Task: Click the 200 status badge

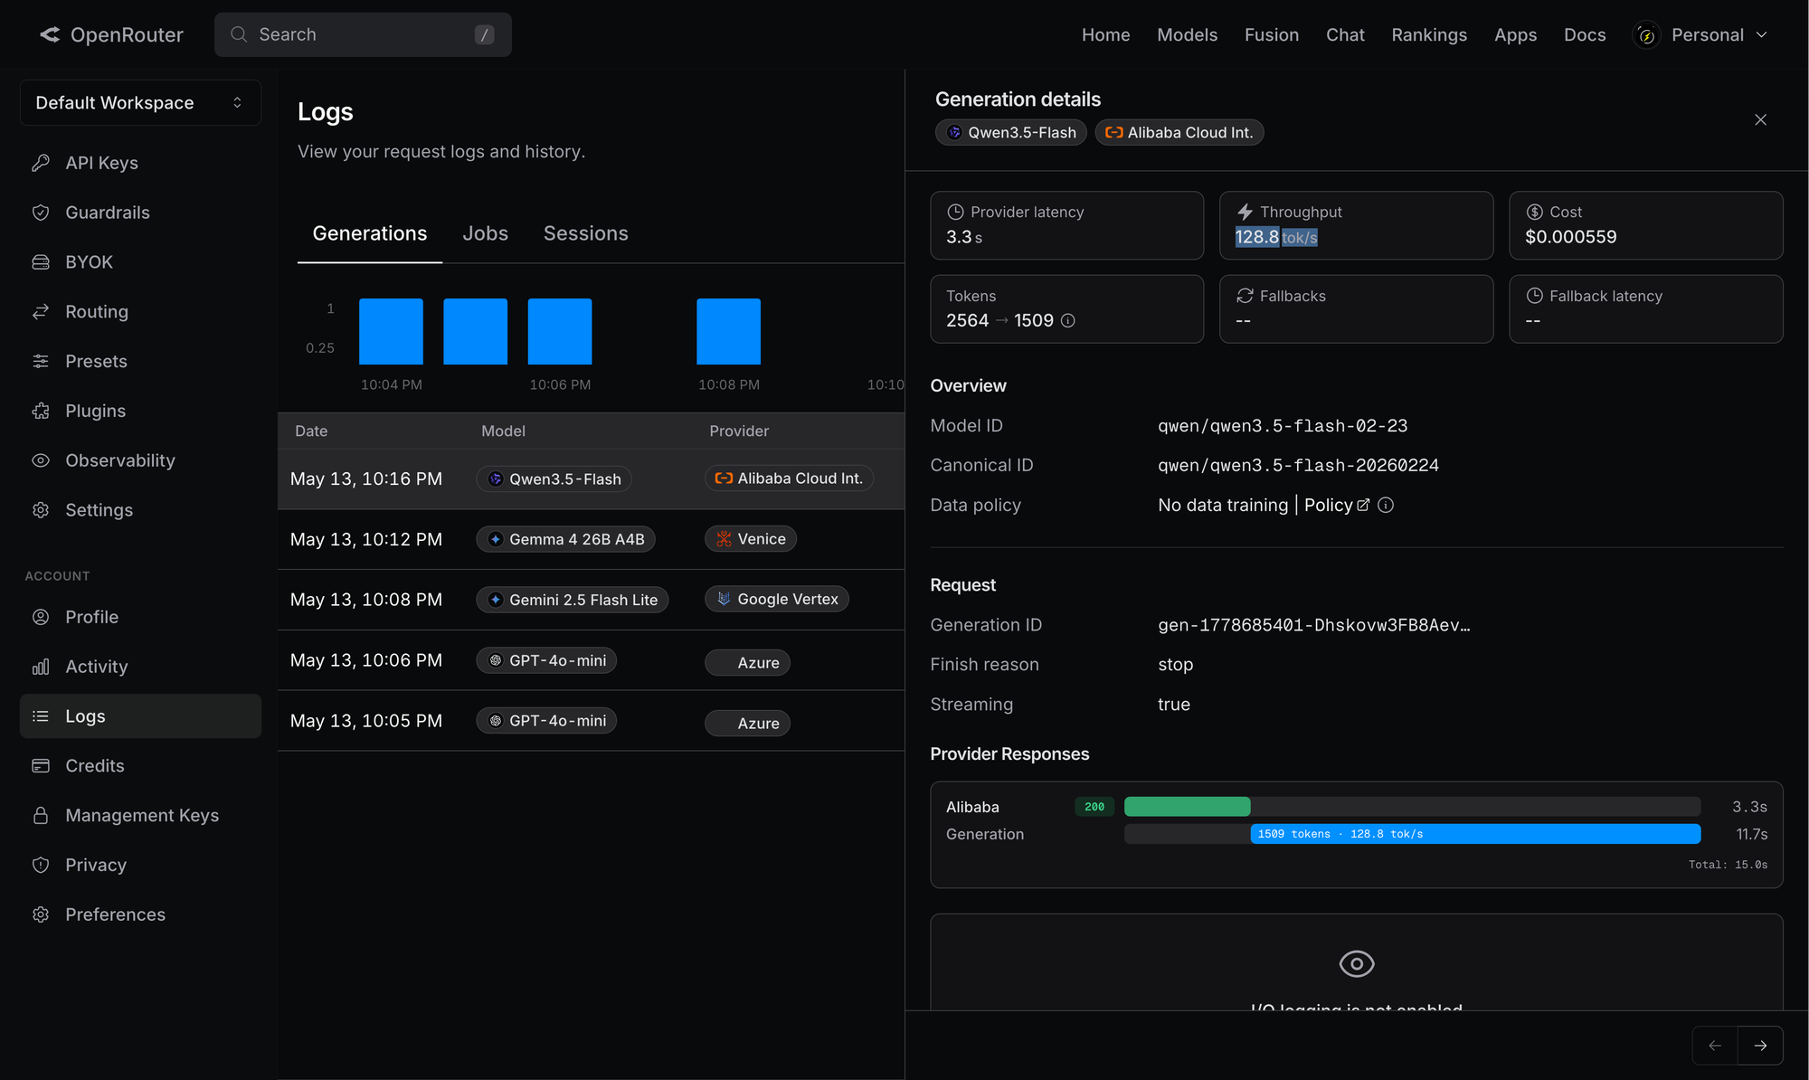Action: point(1094,807)
